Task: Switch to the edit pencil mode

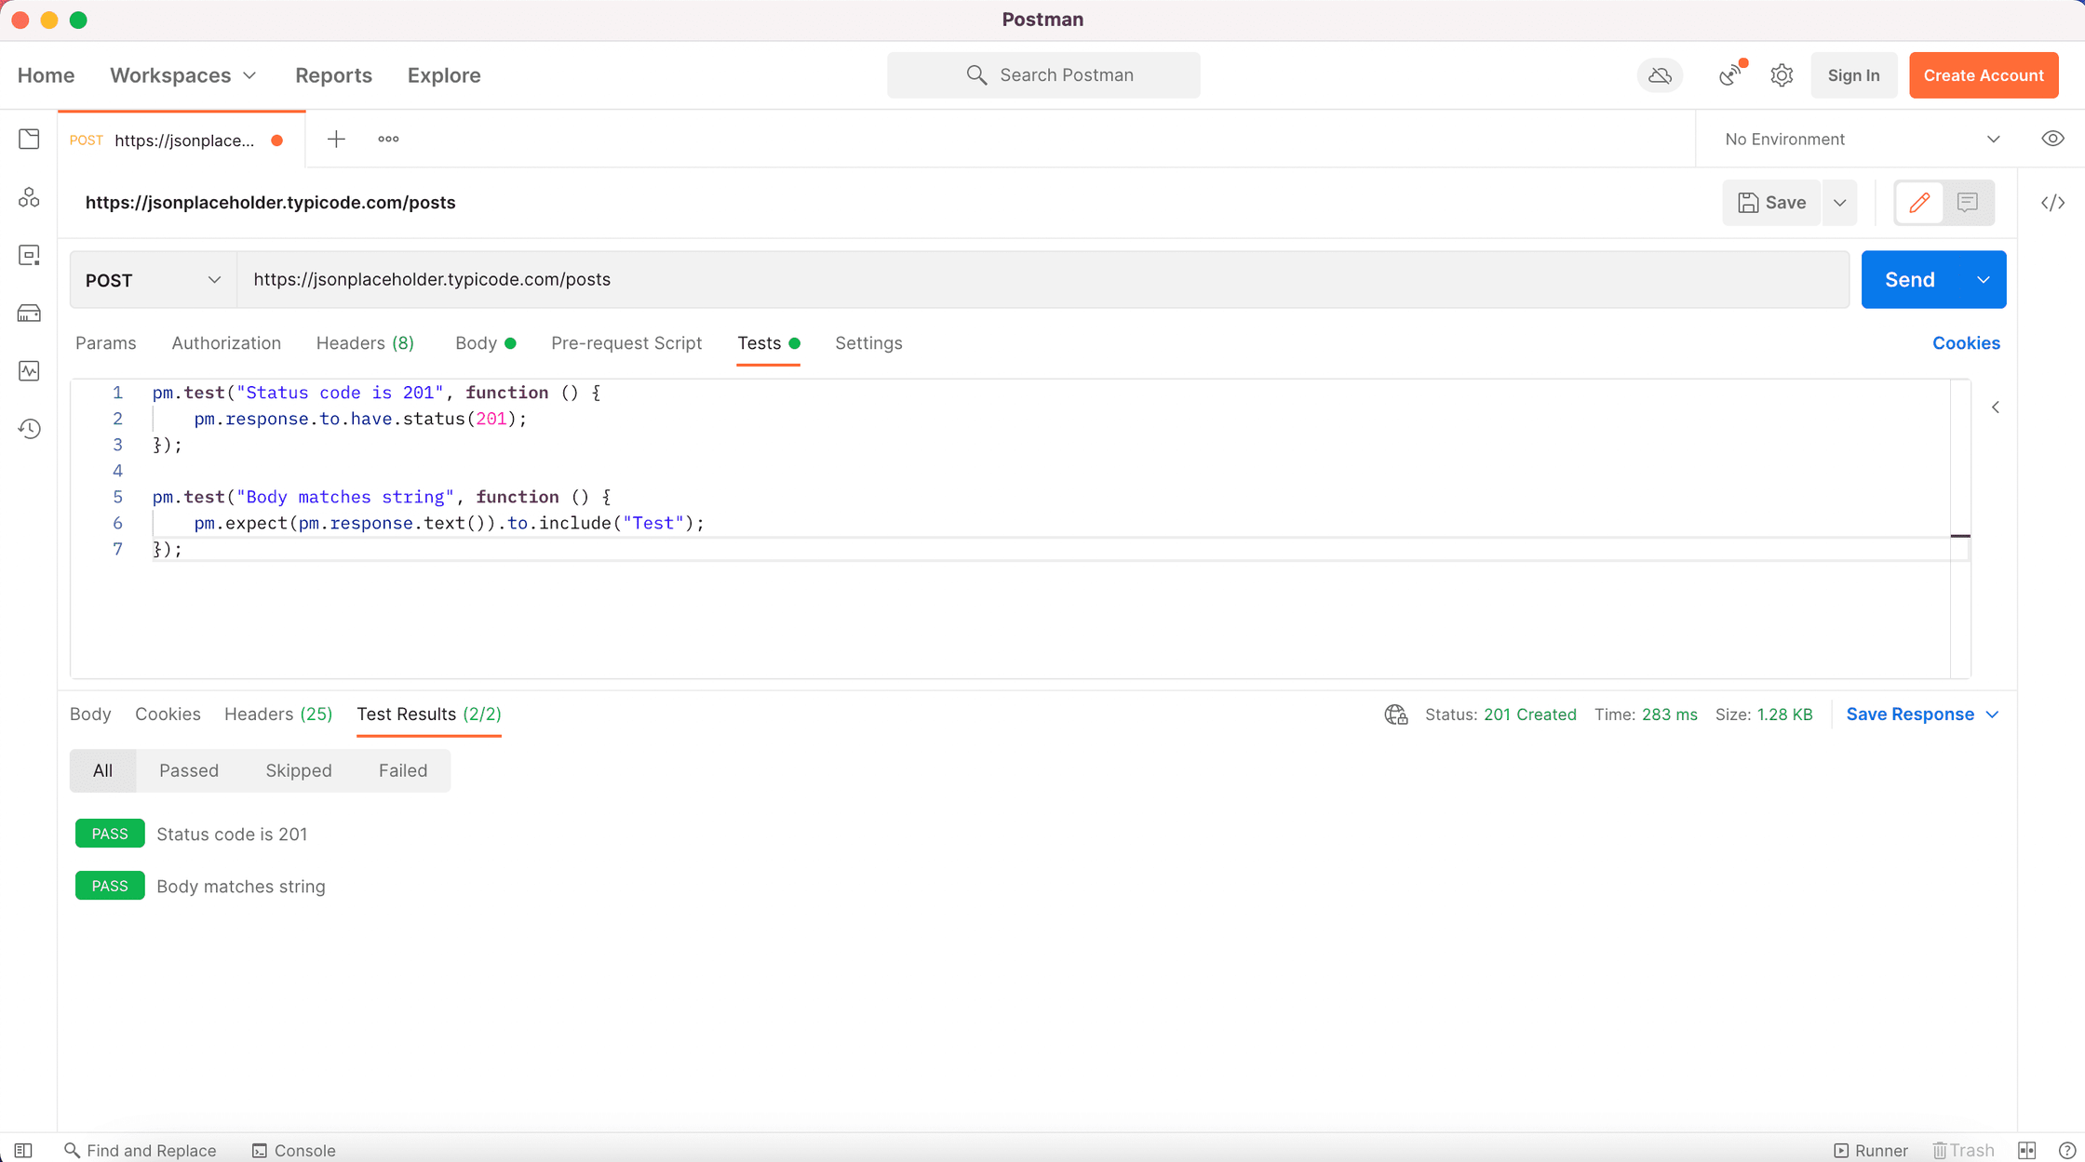Action: (x=1918, y=202)
